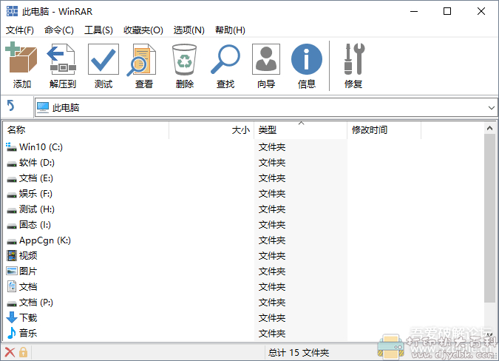Click the Test (测试) checkmark icon
Image resolution: width=499 pixels, height=361 pixels.
[103, 59]
